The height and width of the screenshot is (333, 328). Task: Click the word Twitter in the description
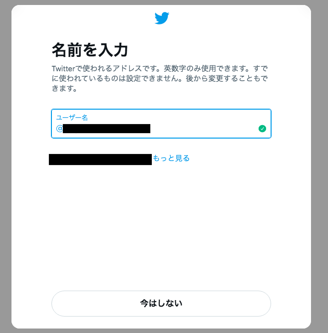[63, 69]
